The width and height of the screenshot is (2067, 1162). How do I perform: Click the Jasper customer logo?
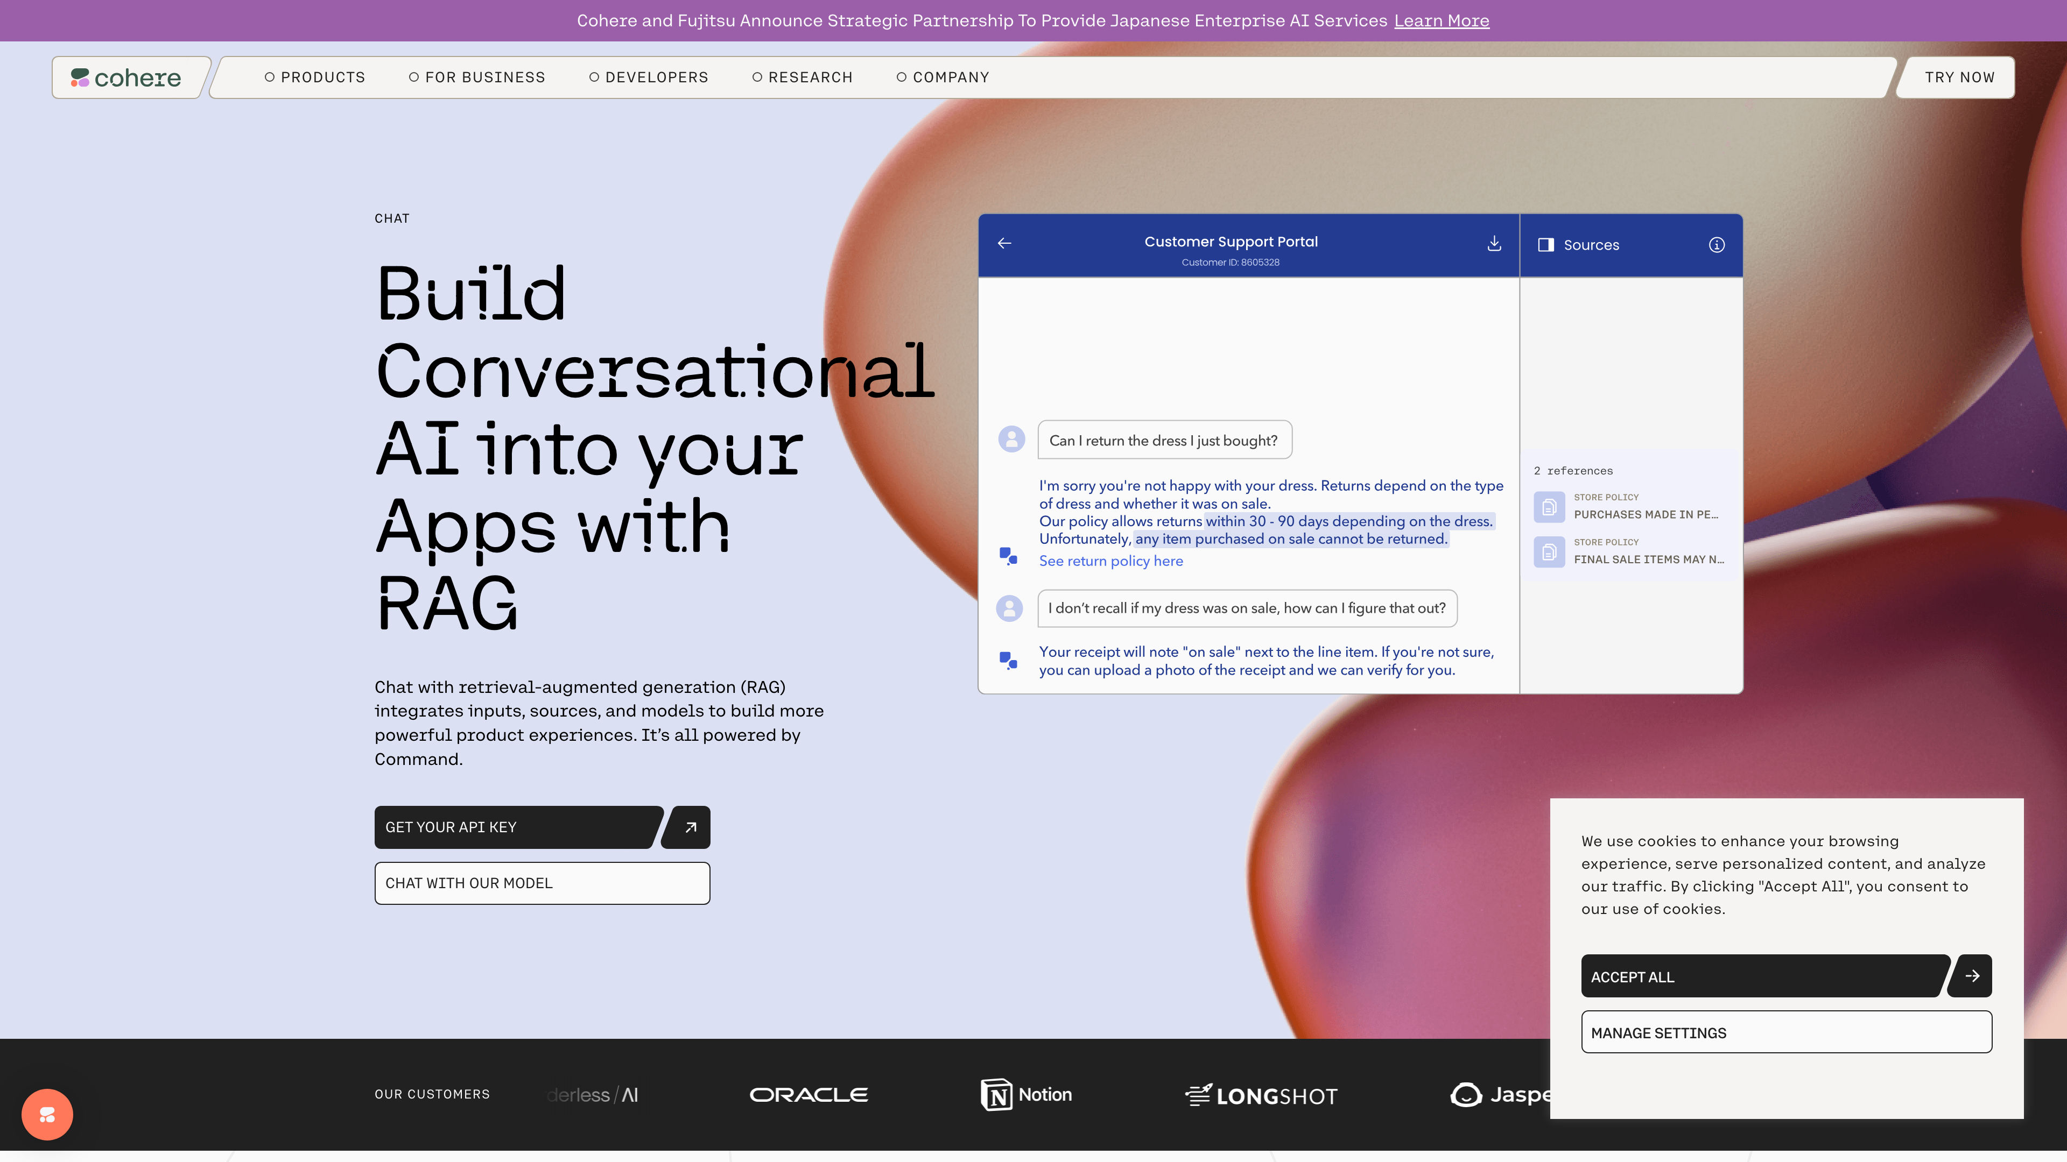point(1501,1095)
